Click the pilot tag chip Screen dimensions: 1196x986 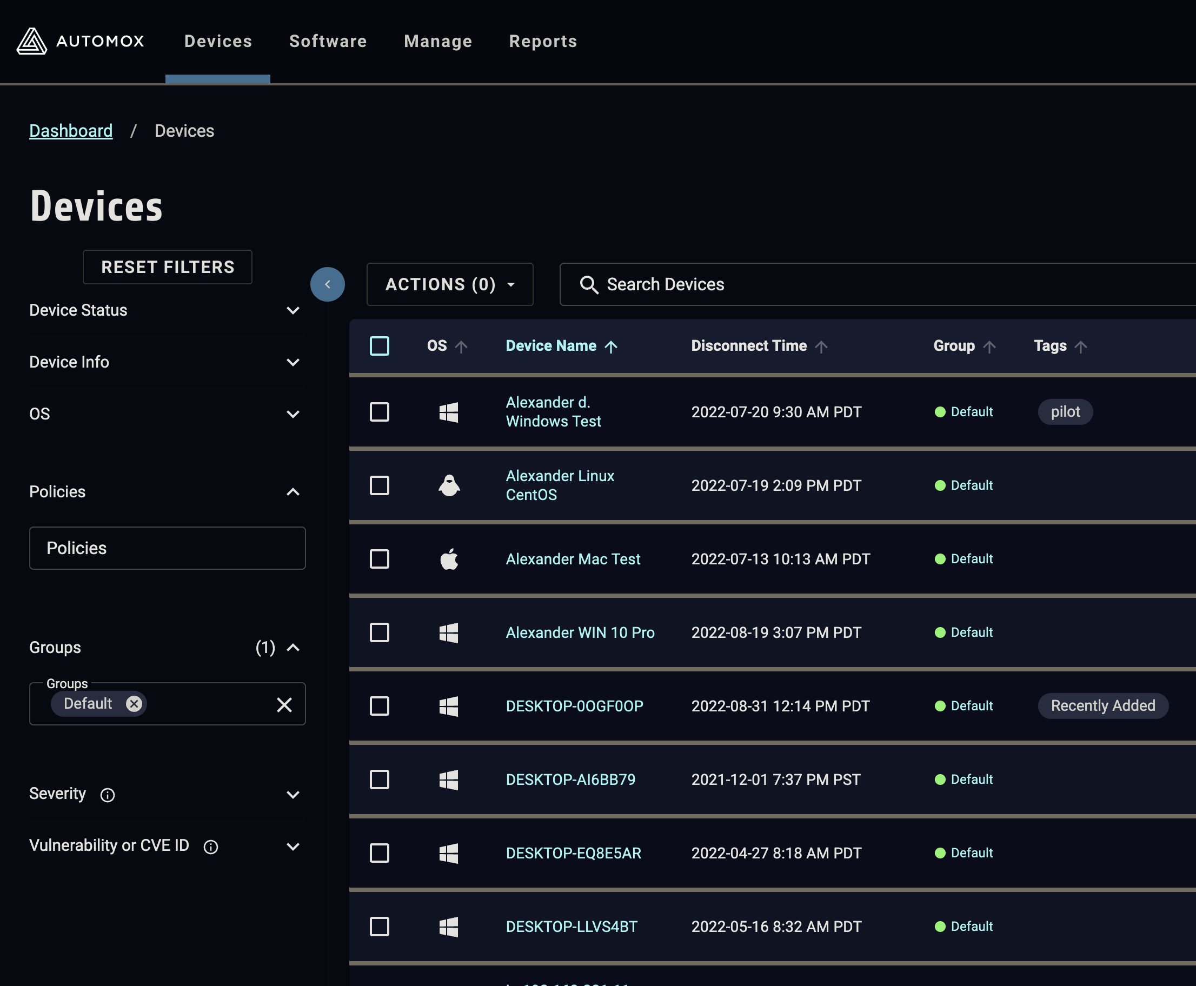(x=1065, y=412)
